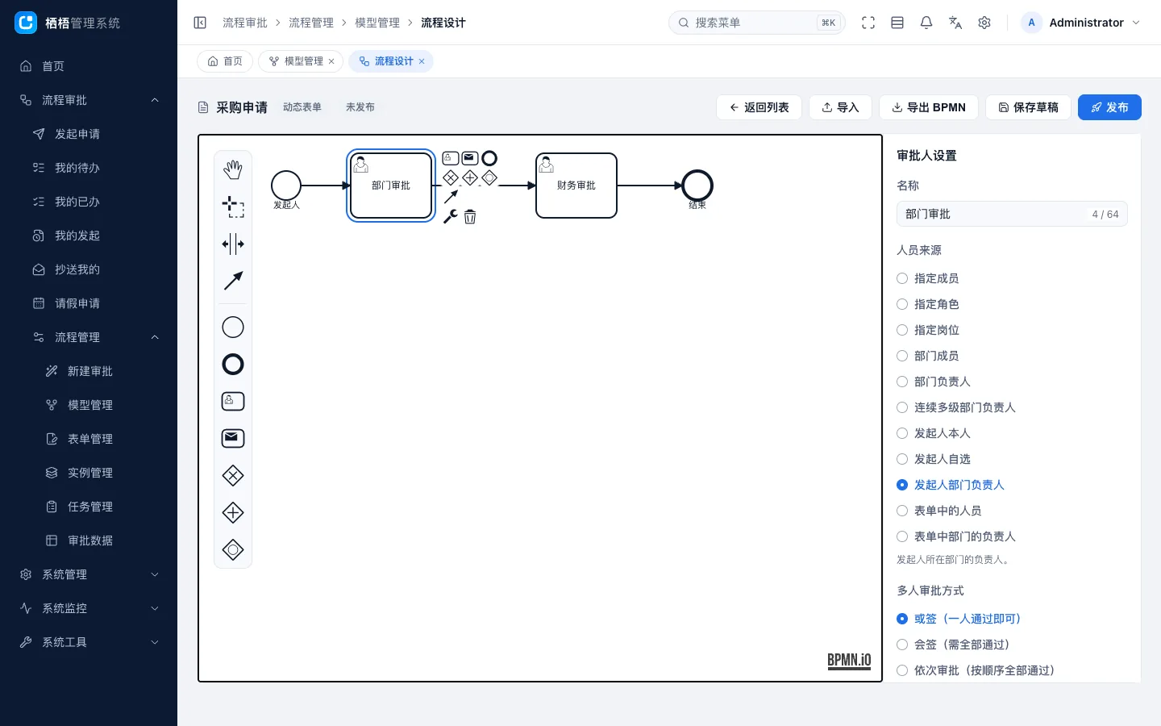Toggle fullscreen mode icon
1161x726 pixels.
click(868, 23)
